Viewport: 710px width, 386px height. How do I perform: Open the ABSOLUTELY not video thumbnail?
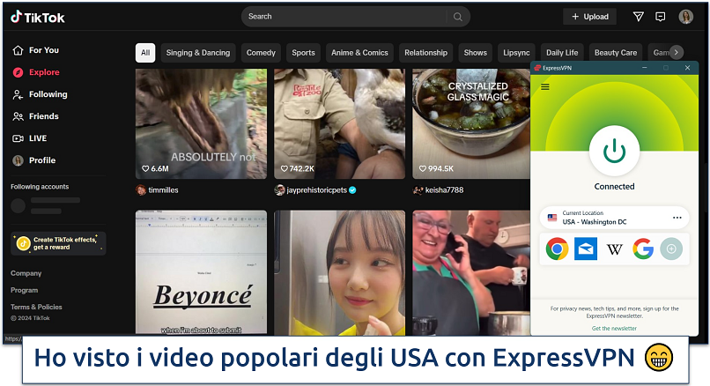201,123
